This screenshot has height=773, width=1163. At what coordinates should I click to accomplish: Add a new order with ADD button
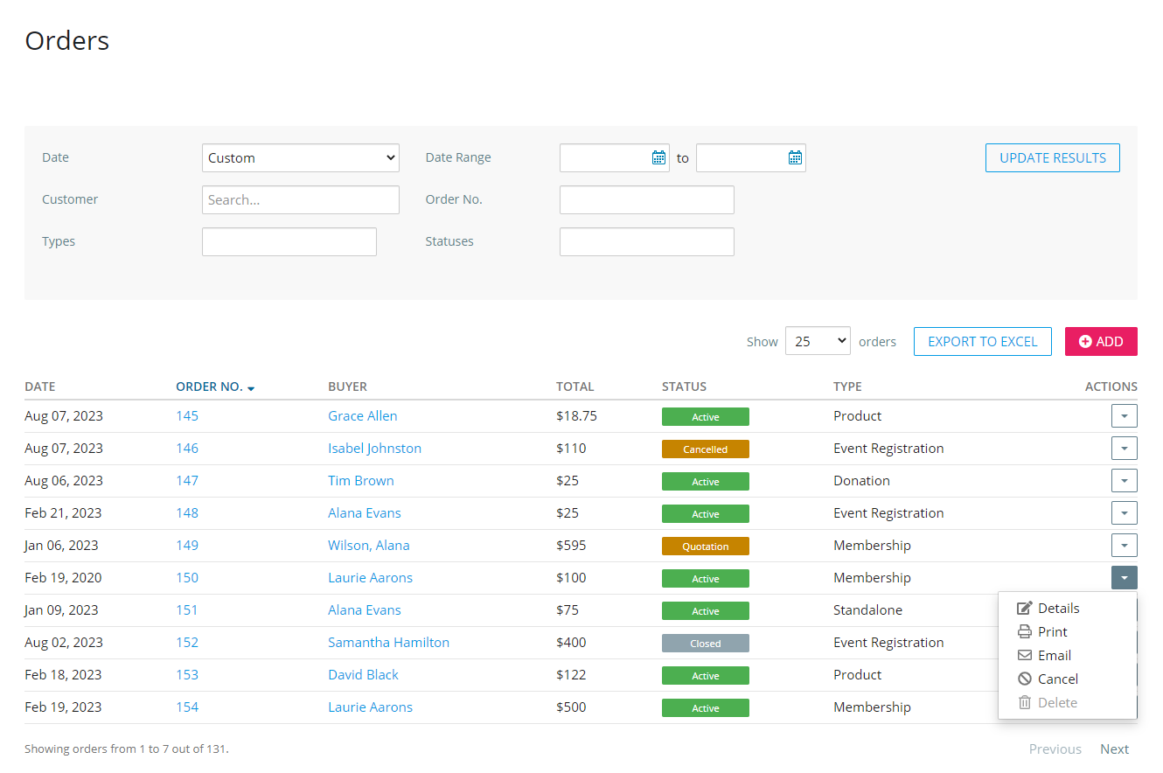coord(1100,341)
